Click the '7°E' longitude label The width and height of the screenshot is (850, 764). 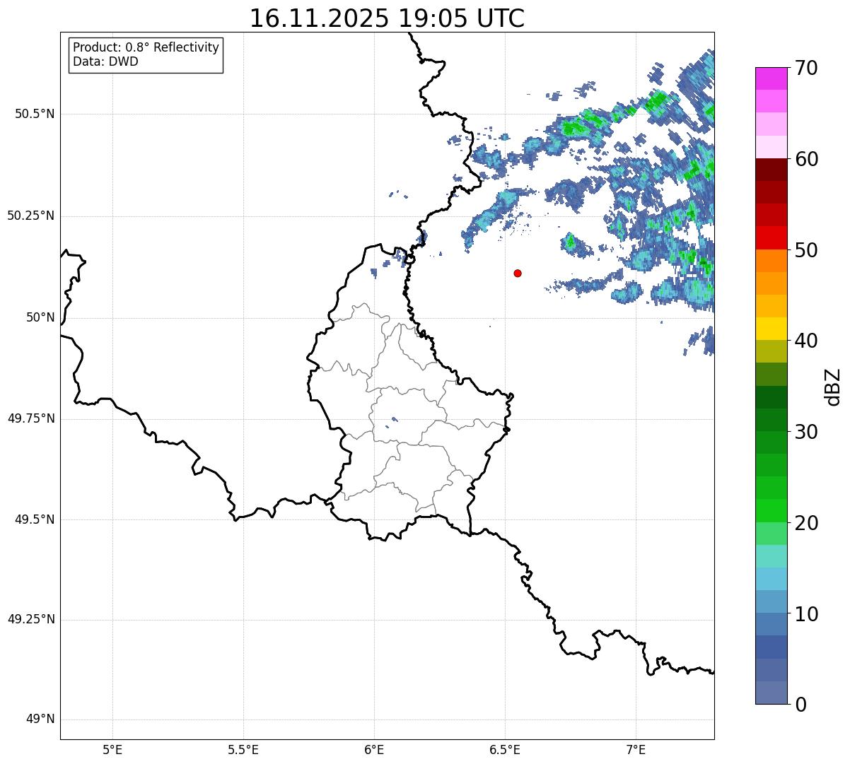[636, 749]
